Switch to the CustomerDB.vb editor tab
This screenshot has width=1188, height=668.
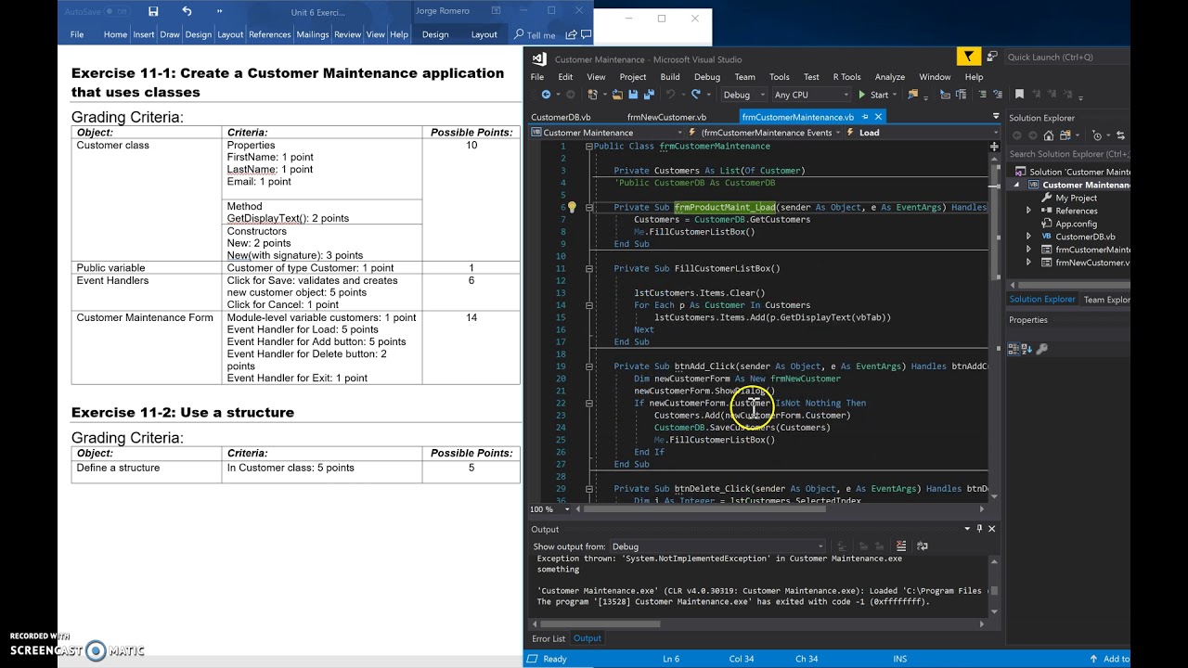(x=561, y=117)
